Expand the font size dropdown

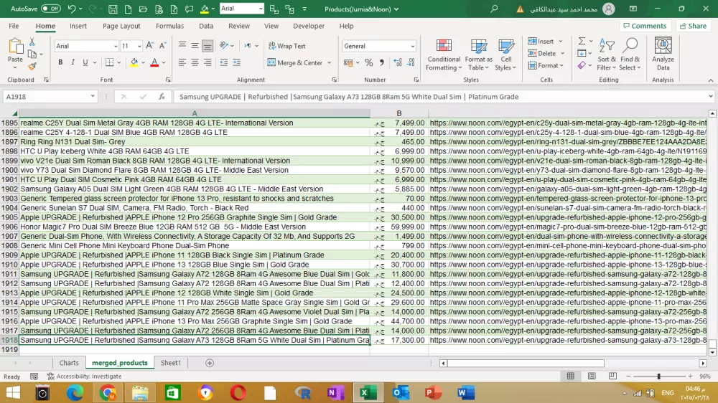pos(139,46)
